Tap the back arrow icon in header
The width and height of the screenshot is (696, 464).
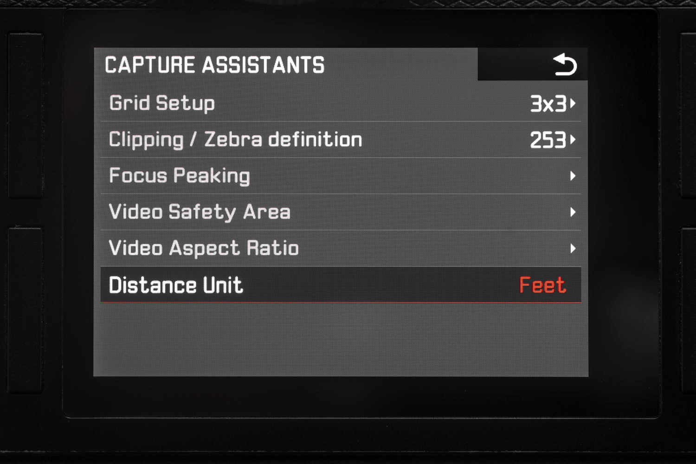point(565,64)
